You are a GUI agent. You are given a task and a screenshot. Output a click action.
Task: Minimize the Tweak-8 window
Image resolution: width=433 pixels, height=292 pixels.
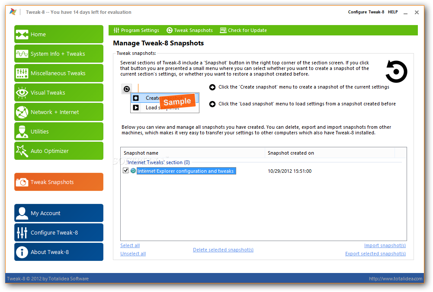(x=405, y=13)
